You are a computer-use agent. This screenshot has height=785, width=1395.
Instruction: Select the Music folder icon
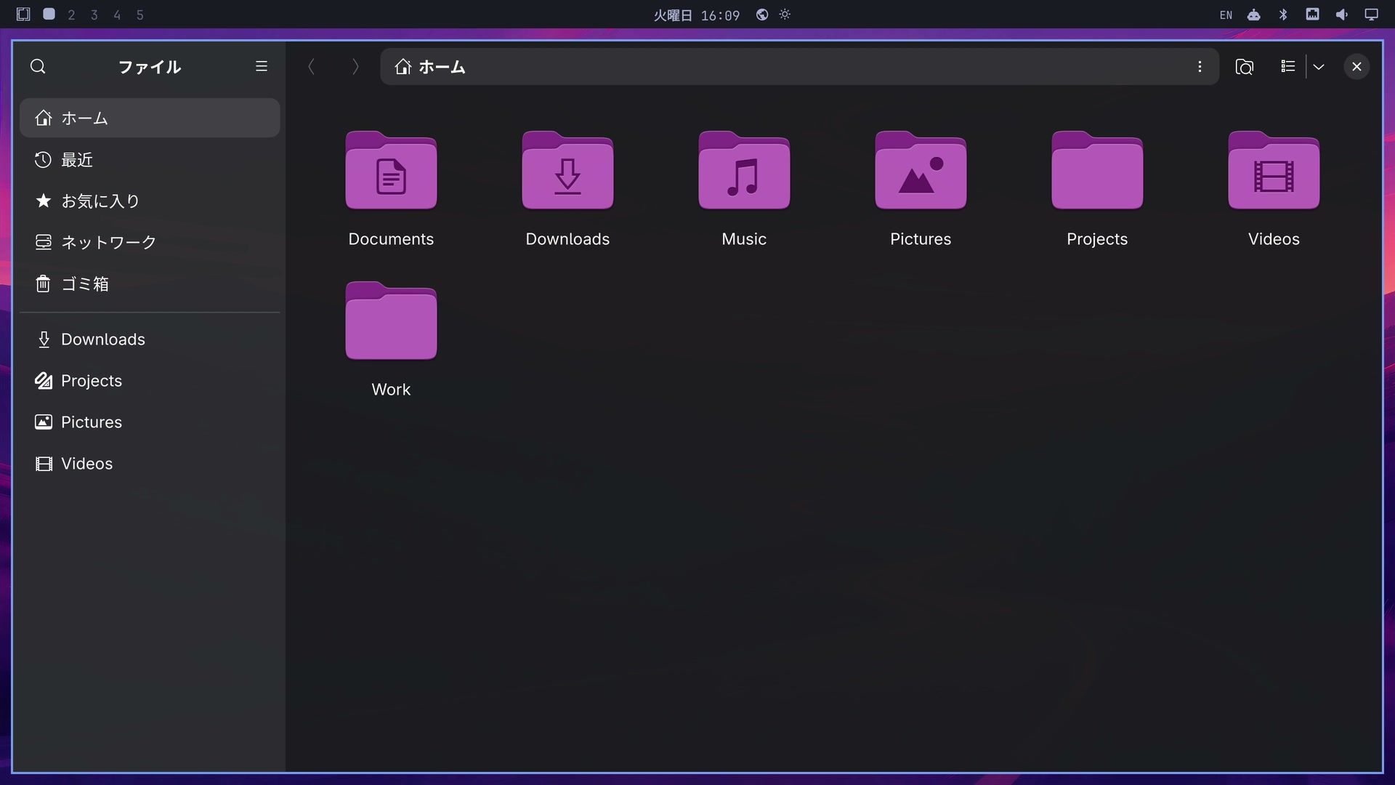click(744, 171)
